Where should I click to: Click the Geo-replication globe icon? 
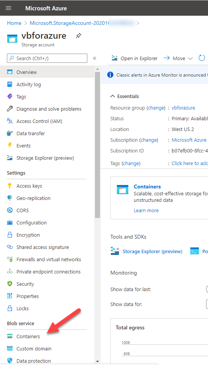coord(10,198)
